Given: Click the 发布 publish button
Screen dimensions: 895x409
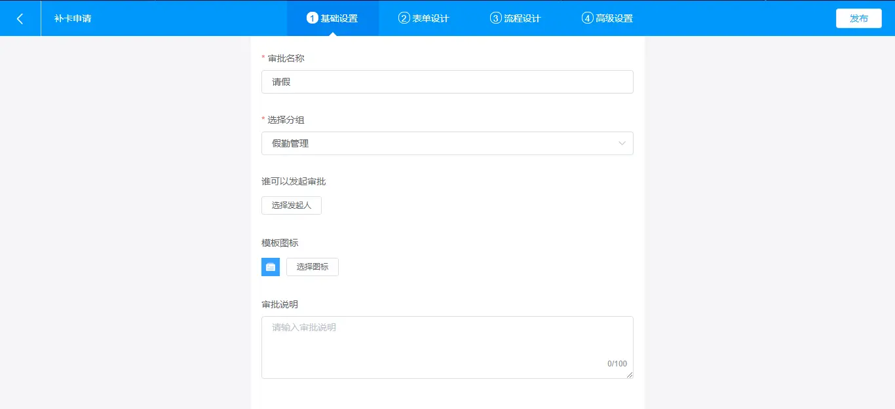Looking at the screenshot, I should [859, 18].
